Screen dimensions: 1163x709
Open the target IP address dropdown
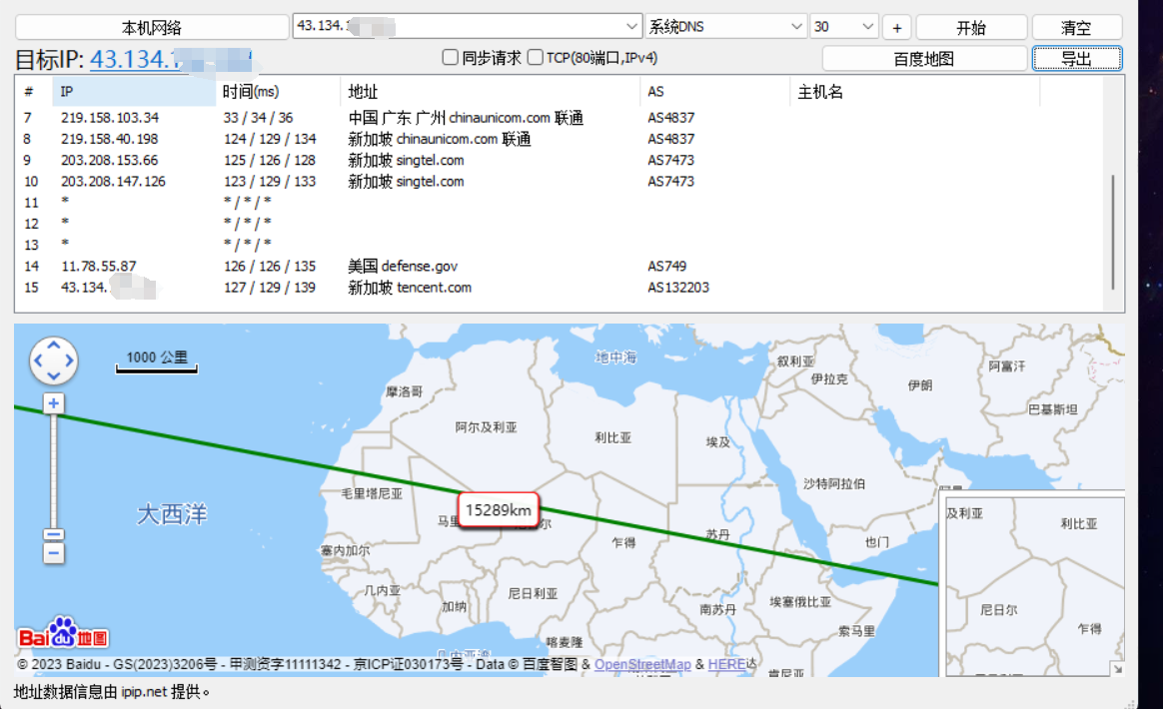(x=631, y=27)
